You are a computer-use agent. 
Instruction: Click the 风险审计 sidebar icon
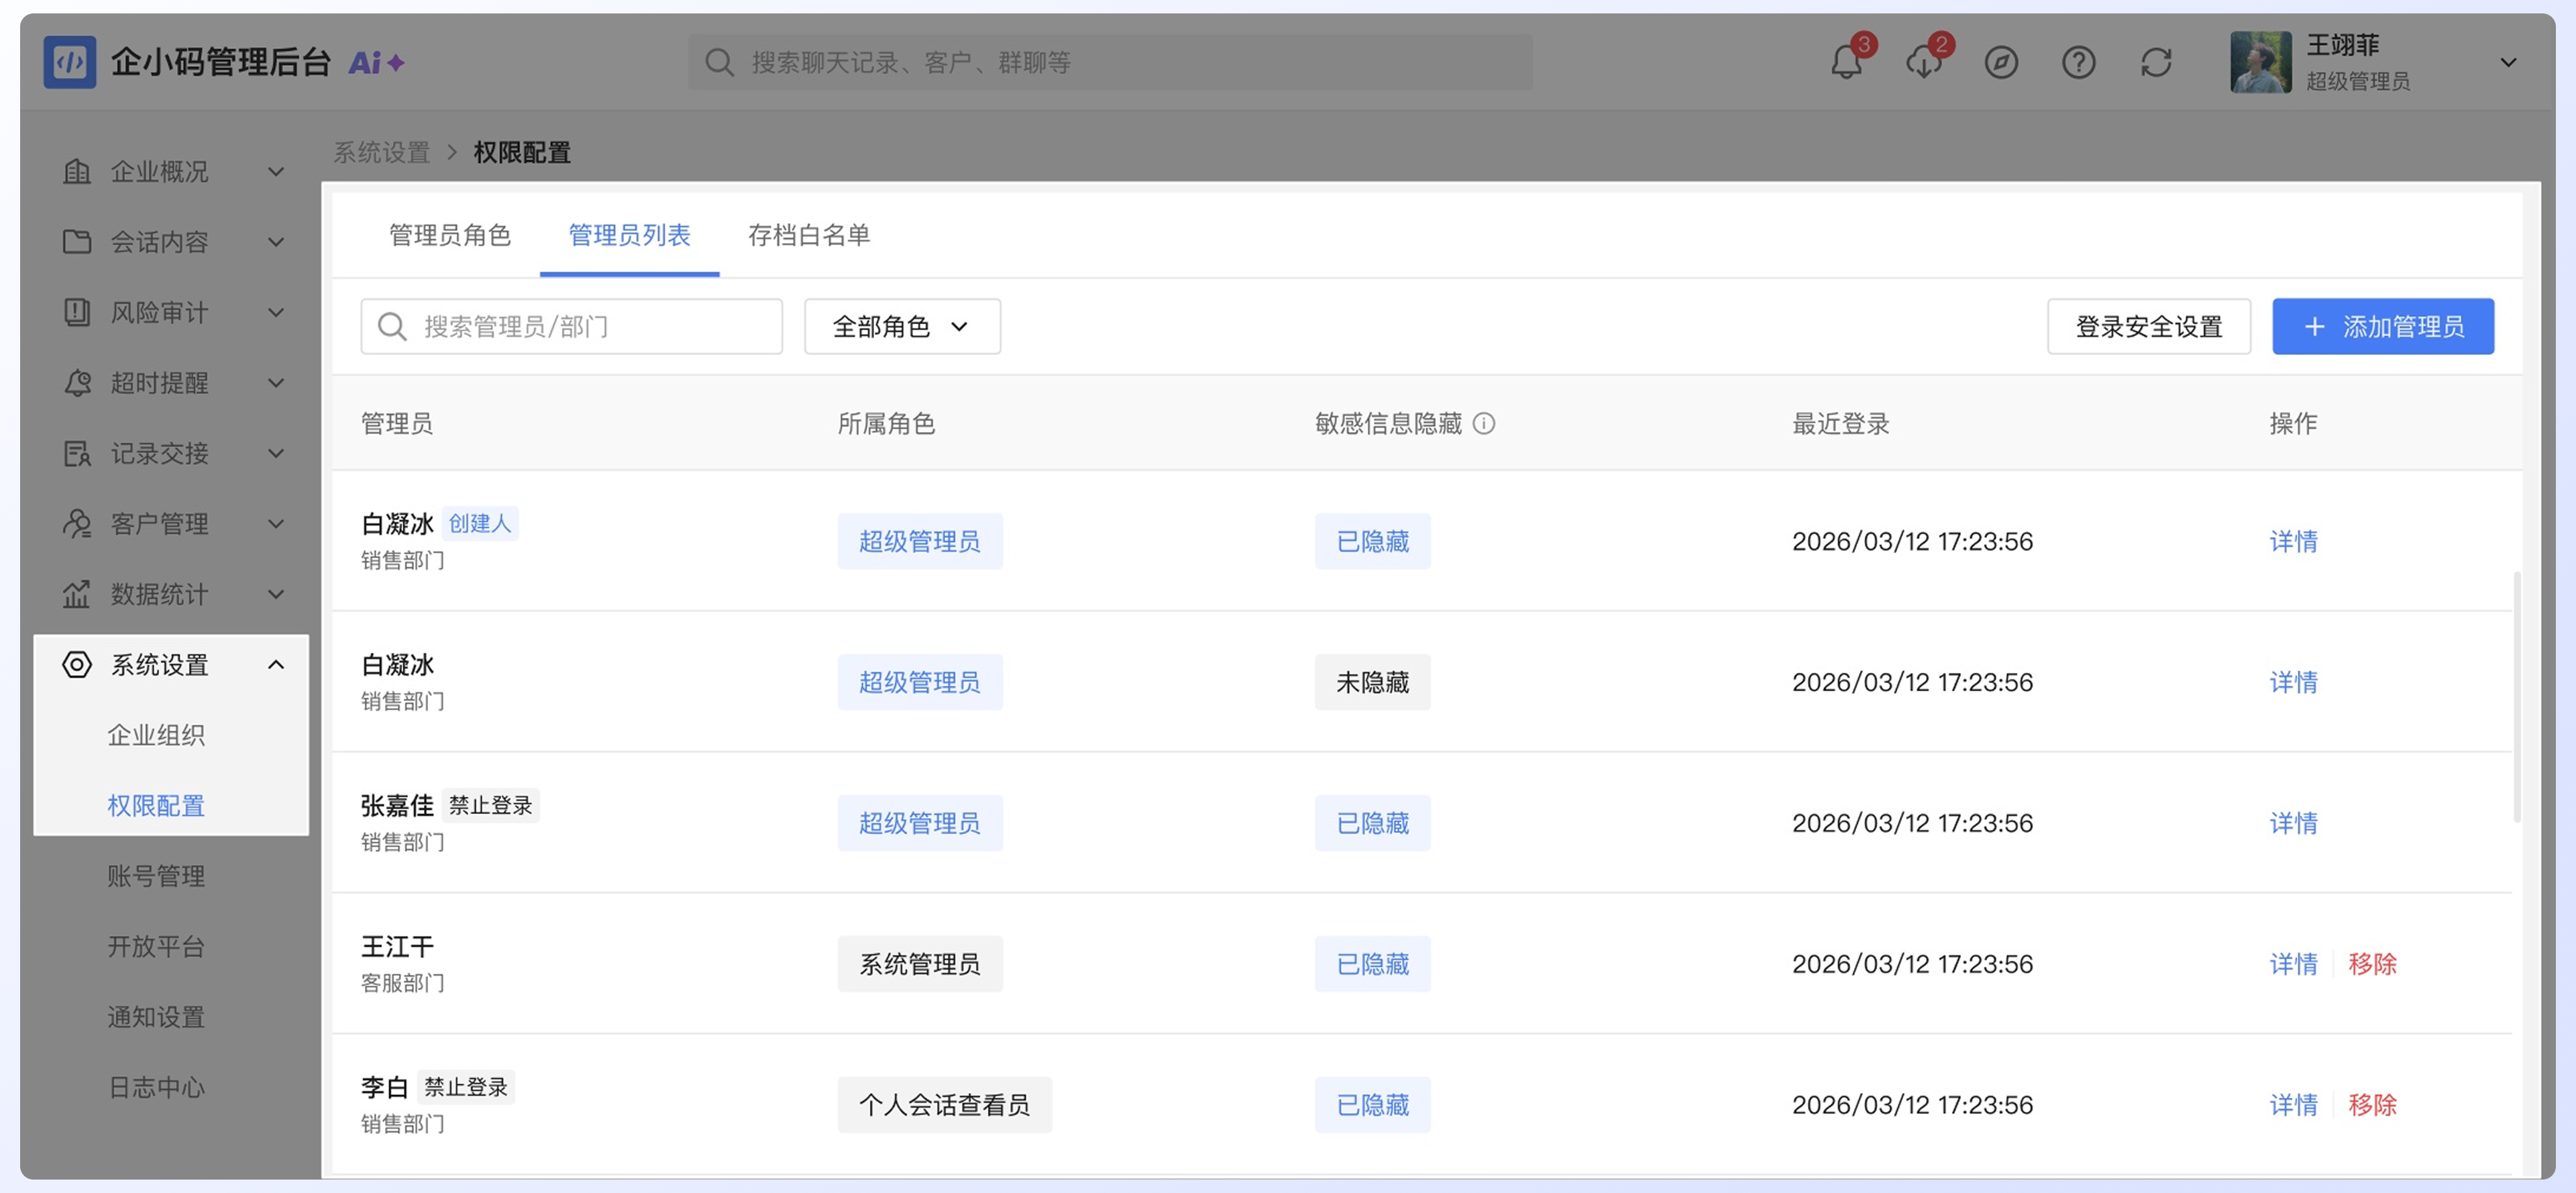coord(77,313)
